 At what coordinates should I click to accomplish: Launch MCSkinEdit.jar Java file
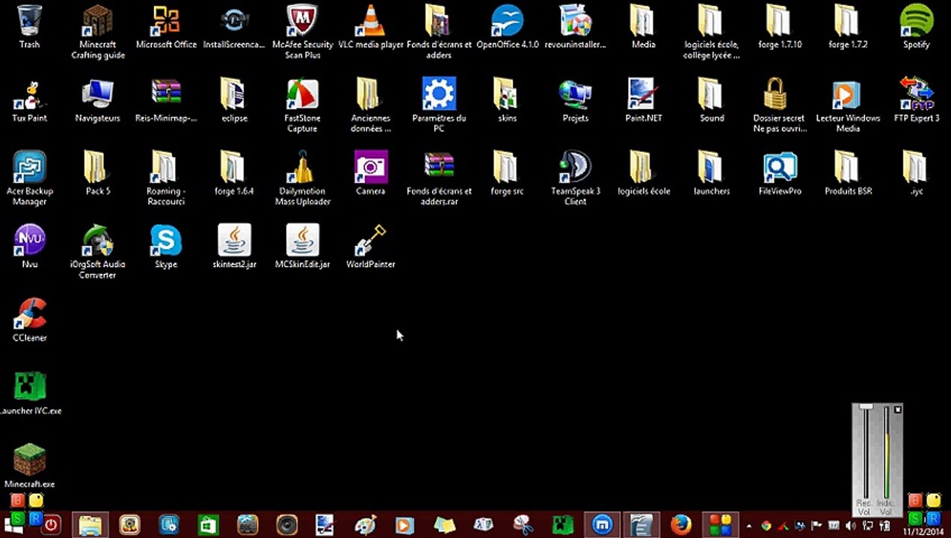coord(303,247)
